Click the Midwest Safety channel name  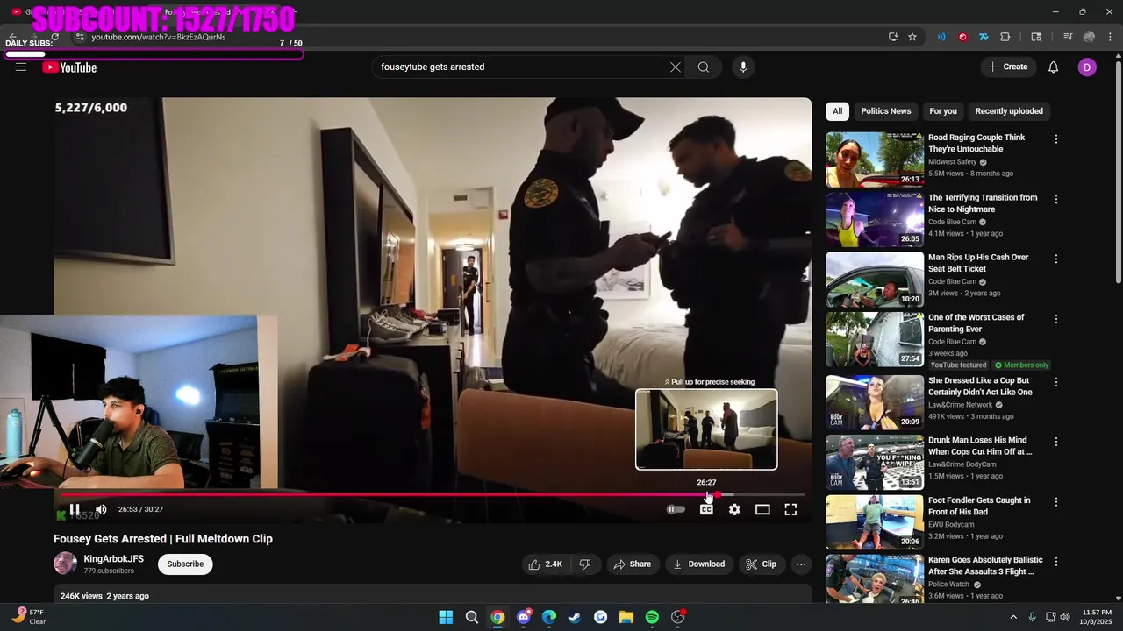pyautogui.click(x=952, y=162)
